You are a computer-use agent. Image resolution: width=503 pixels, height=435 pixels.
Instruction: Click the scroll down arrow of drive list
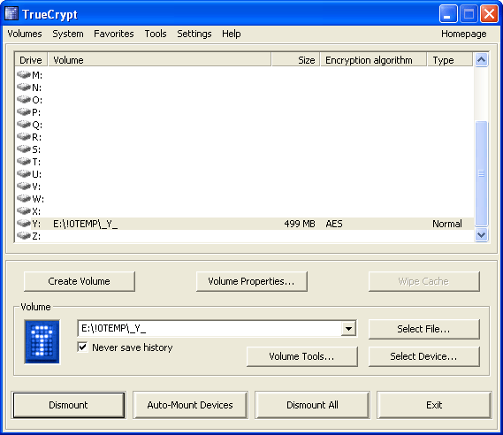[481, 235]
